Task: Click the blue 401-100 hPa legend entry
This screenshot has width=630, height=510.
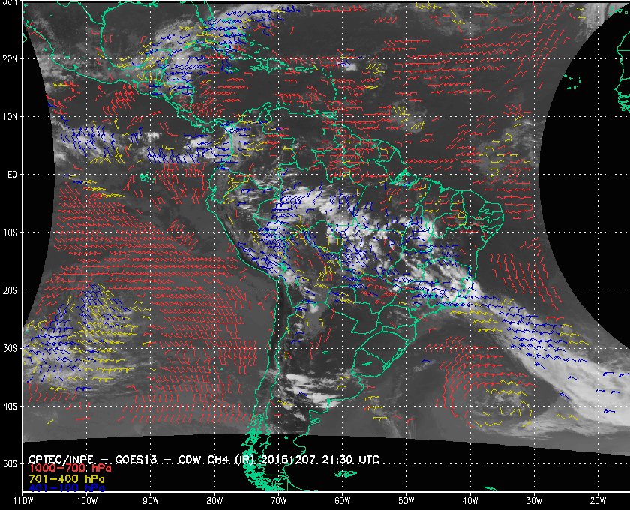Action: (x=66, y=488)
